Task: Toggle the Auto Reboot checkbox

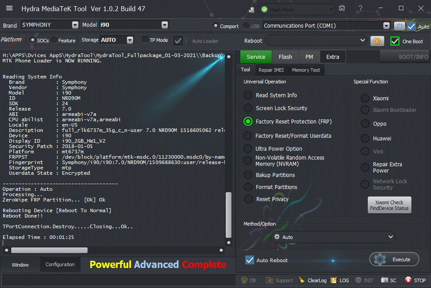Action: click(250, 260)
